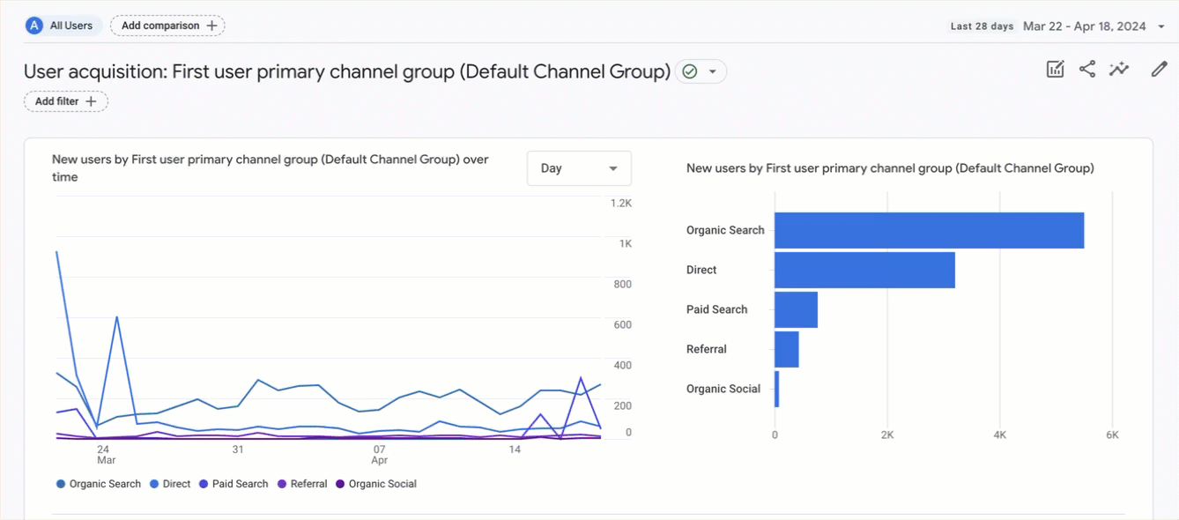
Task: Toggle Paid Search series in chart legend
Action: tap(234, 484)
